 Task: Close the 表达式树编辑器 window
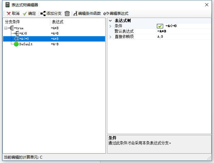point(206,5)
